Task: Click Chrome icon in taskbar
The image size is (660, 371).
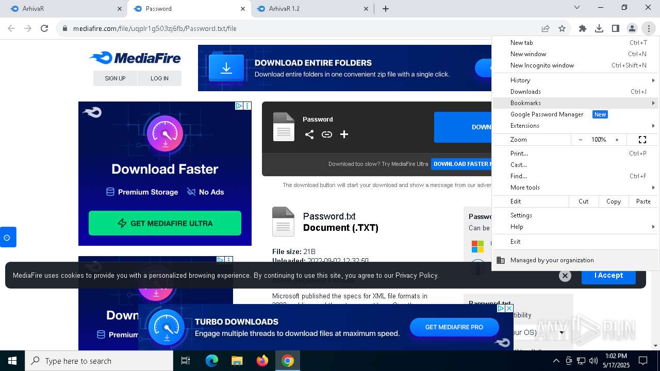Action: [x=288, y=361]
